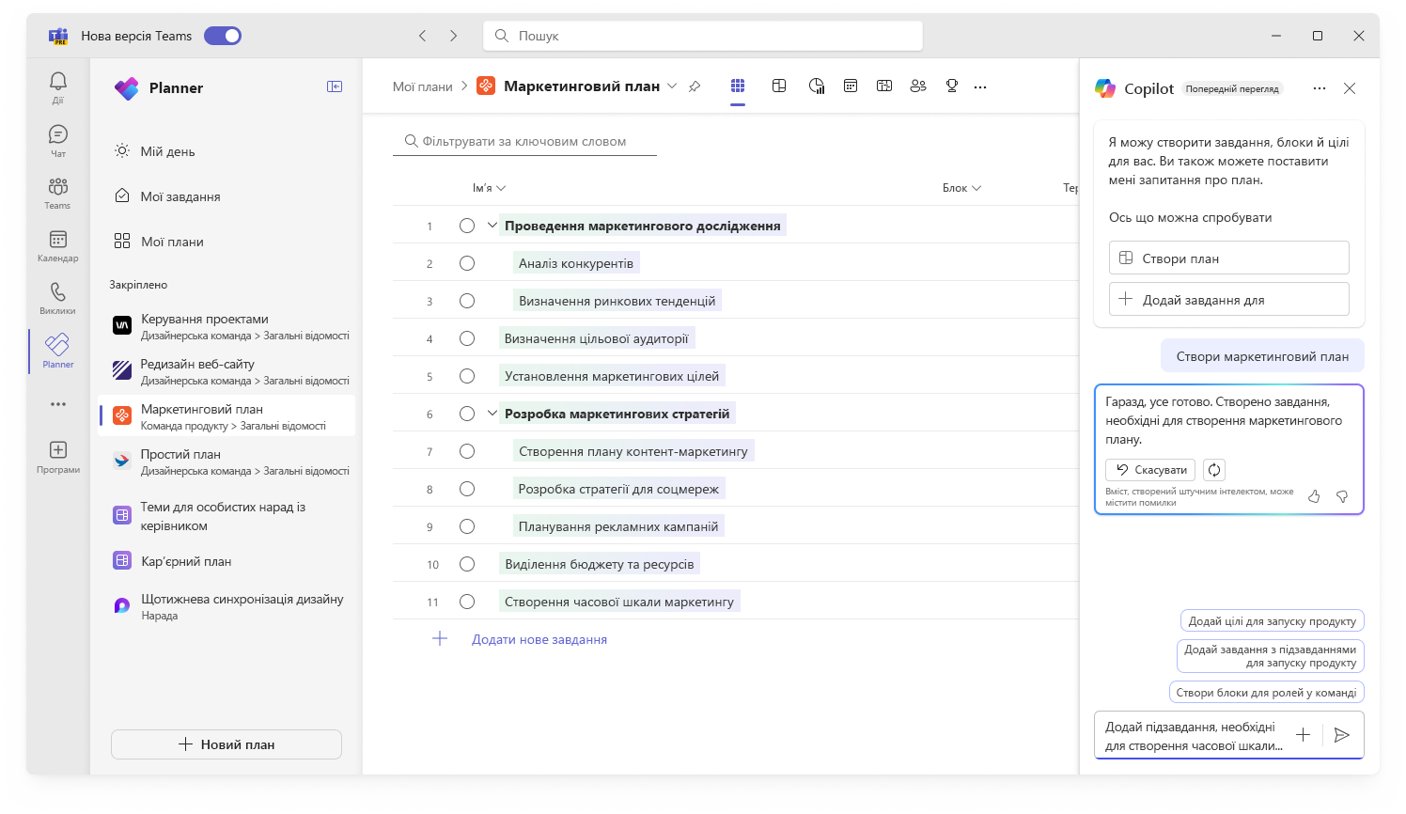Screen dimensions: 1406x814
Task: Send the Copilot message arrow icon
Action: (x=1342, y=735)
